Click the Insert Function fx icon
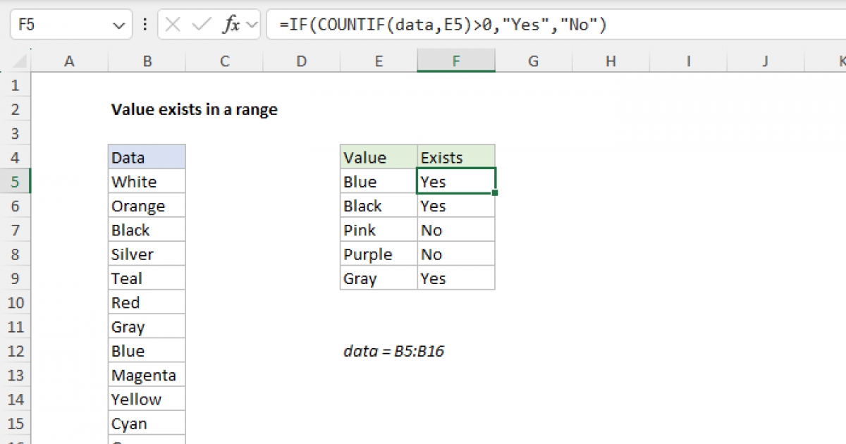Image resolution: width=846 pixels, height=444 pixels. [231, 25]
